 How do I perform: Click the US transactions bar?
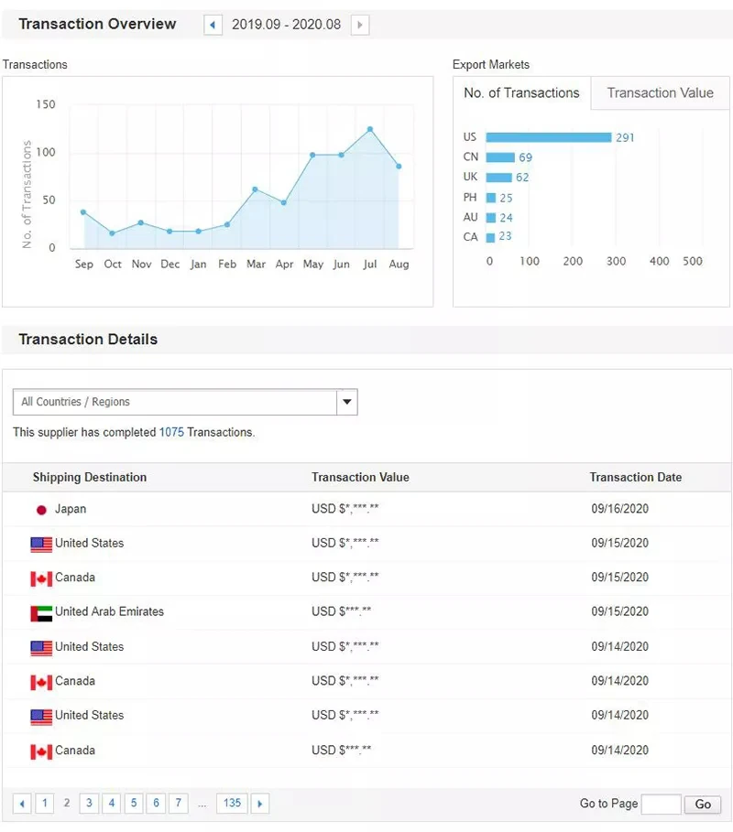click(548, 137)
